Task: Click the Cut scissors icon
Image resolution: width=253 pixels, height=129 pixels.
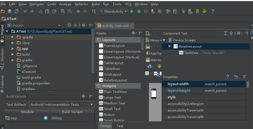Action: 40,11
